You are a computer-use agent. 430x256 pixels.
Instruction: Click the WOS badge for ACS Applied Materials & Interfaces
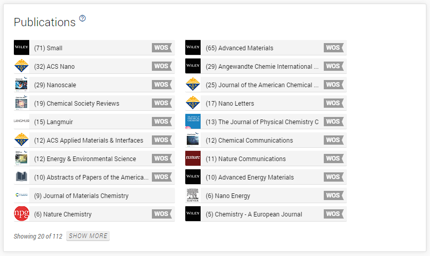click(162, 140)
